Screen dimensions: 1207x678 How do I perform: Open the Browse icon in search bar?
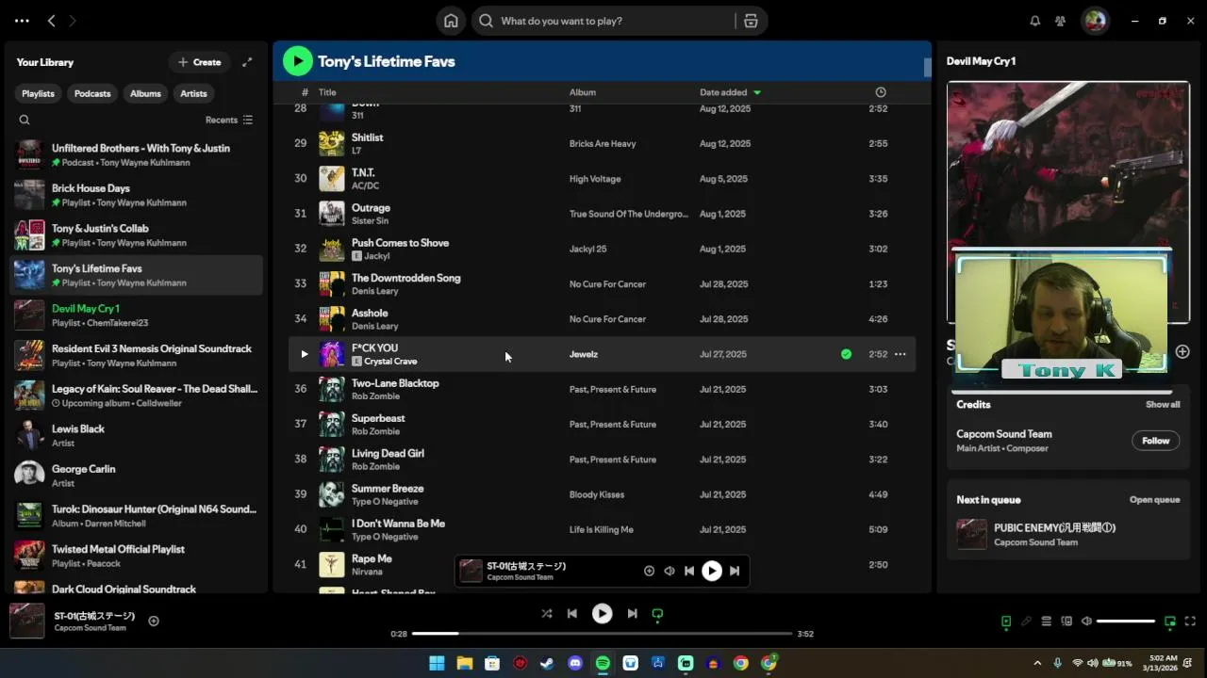click(x=751, y=21)
